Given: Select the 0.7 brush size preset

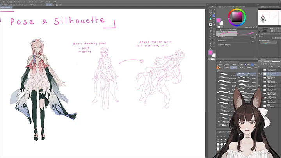Looking at the screenshot, I should click(x=218, y=137).
